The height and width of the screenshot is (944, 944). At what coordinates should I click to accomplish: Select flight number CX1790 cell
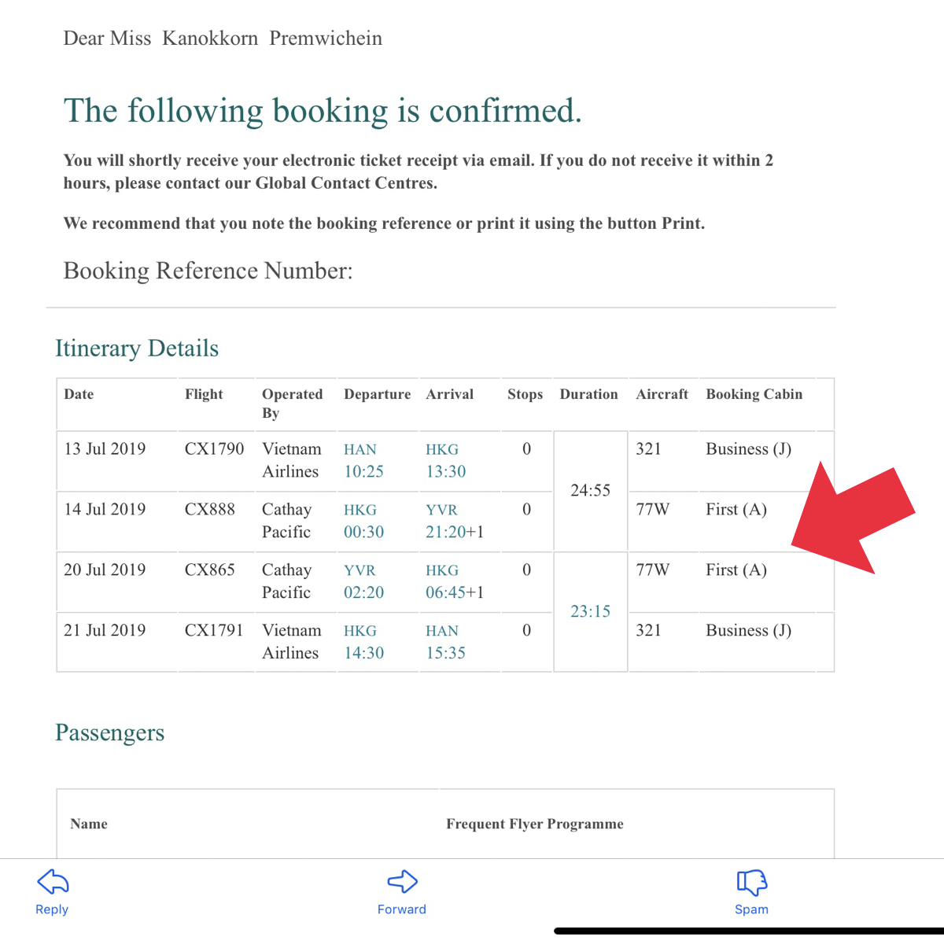click(x=214, y=448)
